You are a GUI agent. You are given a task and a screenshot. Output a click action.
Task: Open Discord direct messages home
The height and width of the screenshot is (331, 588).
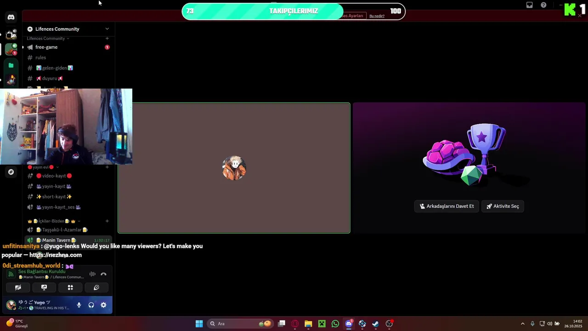pos(11,17)
